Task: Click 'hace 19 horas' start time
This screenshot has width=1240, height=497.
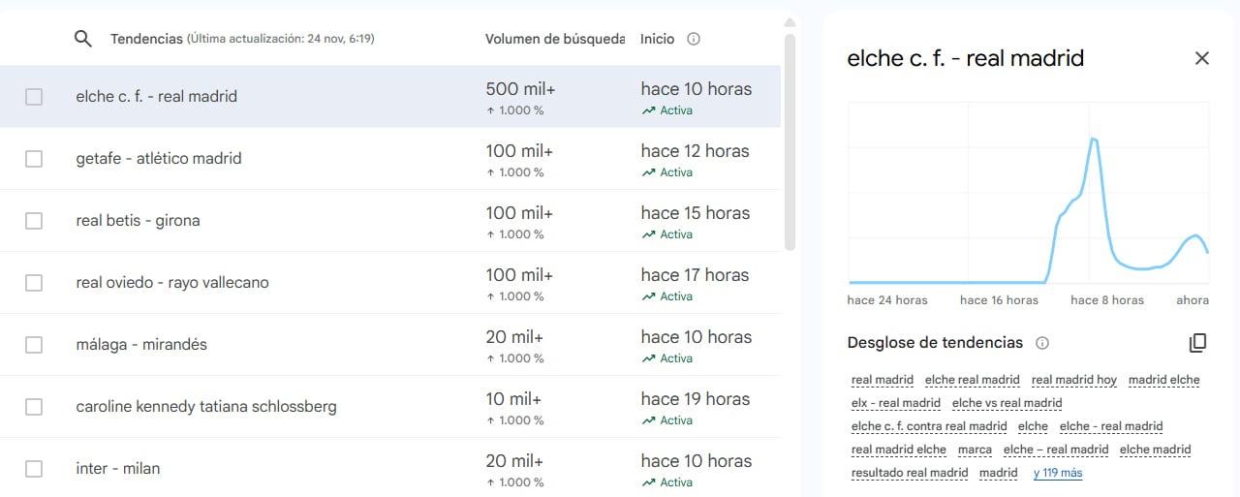Action: click(x=696, y=399)
